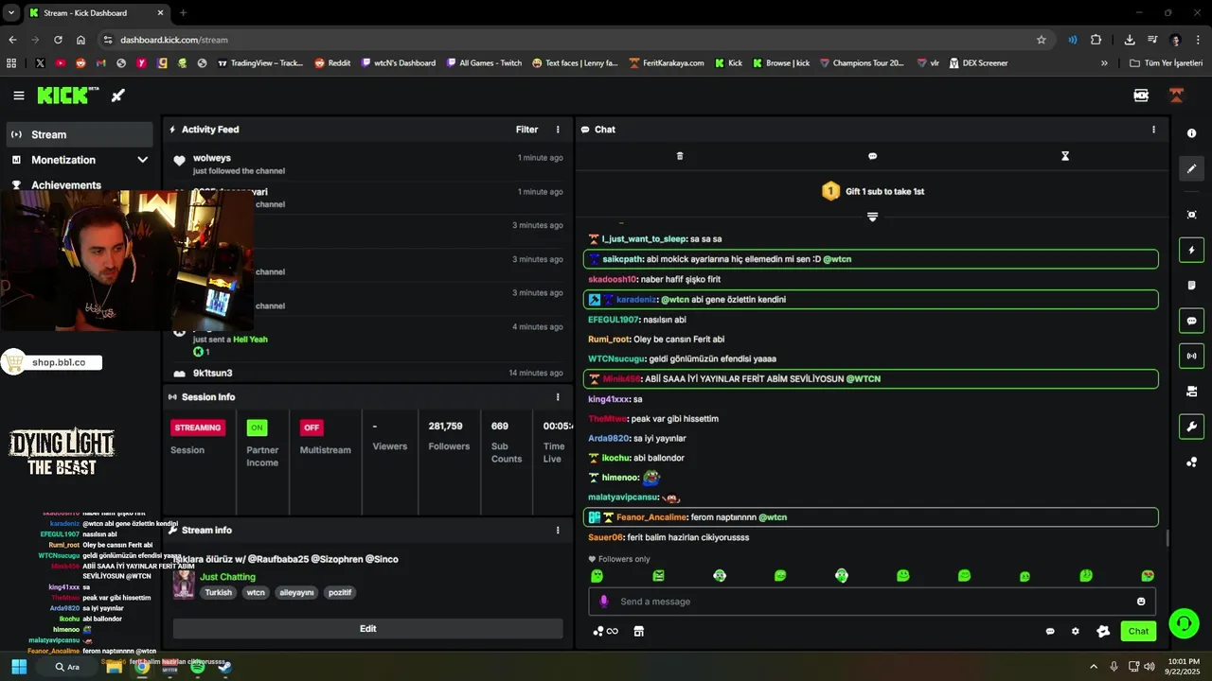
Task: Click username Feanor_Ancalime in chat
Action: 651,517
